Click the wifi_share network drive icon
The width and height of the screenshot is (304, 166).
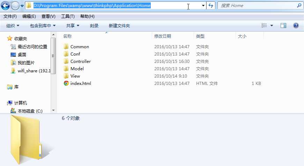tap(13, 71)
